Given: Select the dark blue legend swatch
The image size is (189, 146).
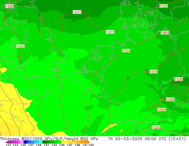Looking at the screenshot, I should coord(25,142).
